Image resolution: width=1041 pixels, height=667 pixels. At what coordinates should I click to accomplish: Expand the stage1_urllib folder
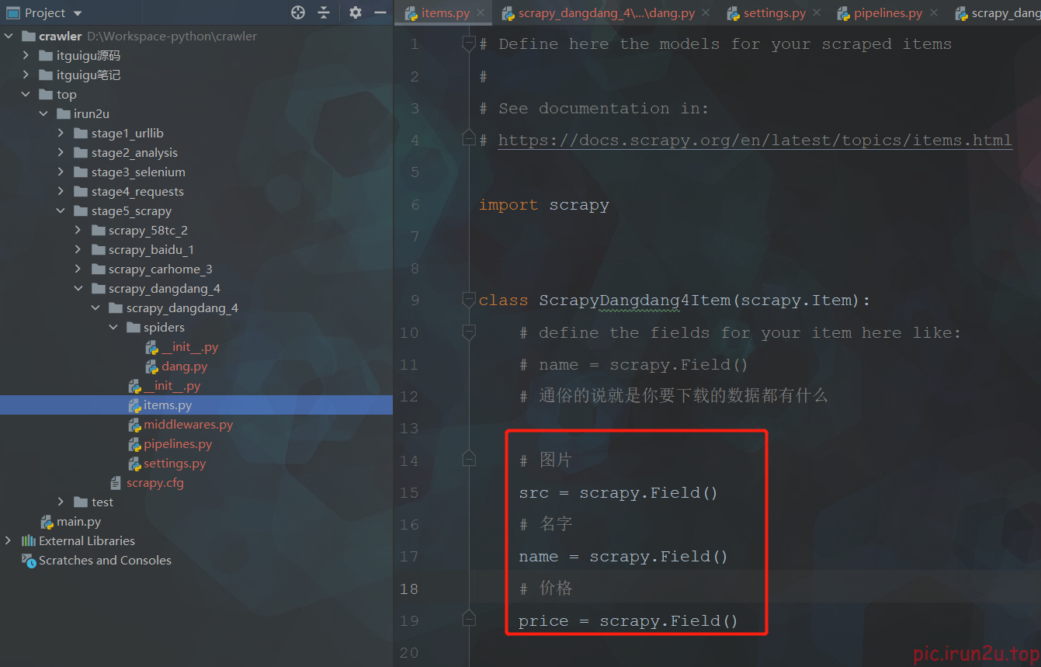(x=61, y=134)
